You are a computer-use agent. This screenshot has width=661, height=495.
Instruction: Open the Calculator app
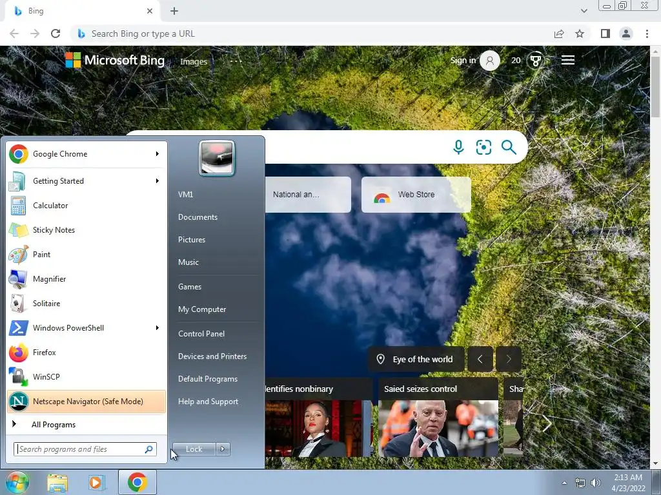(86, 206)
